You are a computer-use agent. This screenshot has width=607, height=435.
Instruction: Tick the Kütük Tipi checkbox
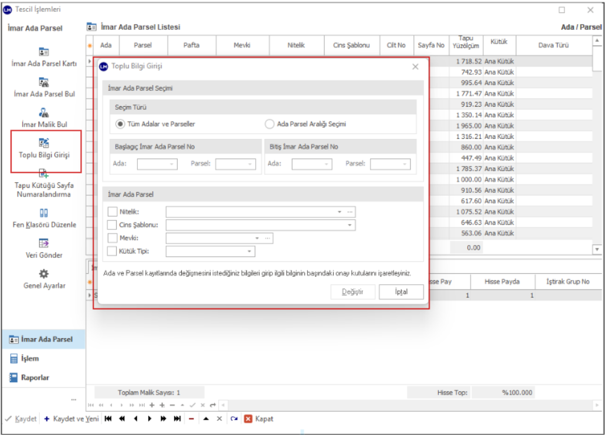113,251
